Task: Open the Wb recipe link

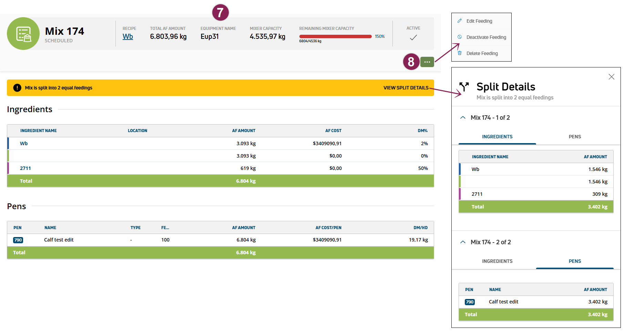Action: [x=127, y=36]
